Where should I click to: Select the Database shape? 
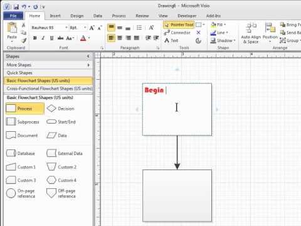pos(20,153)
